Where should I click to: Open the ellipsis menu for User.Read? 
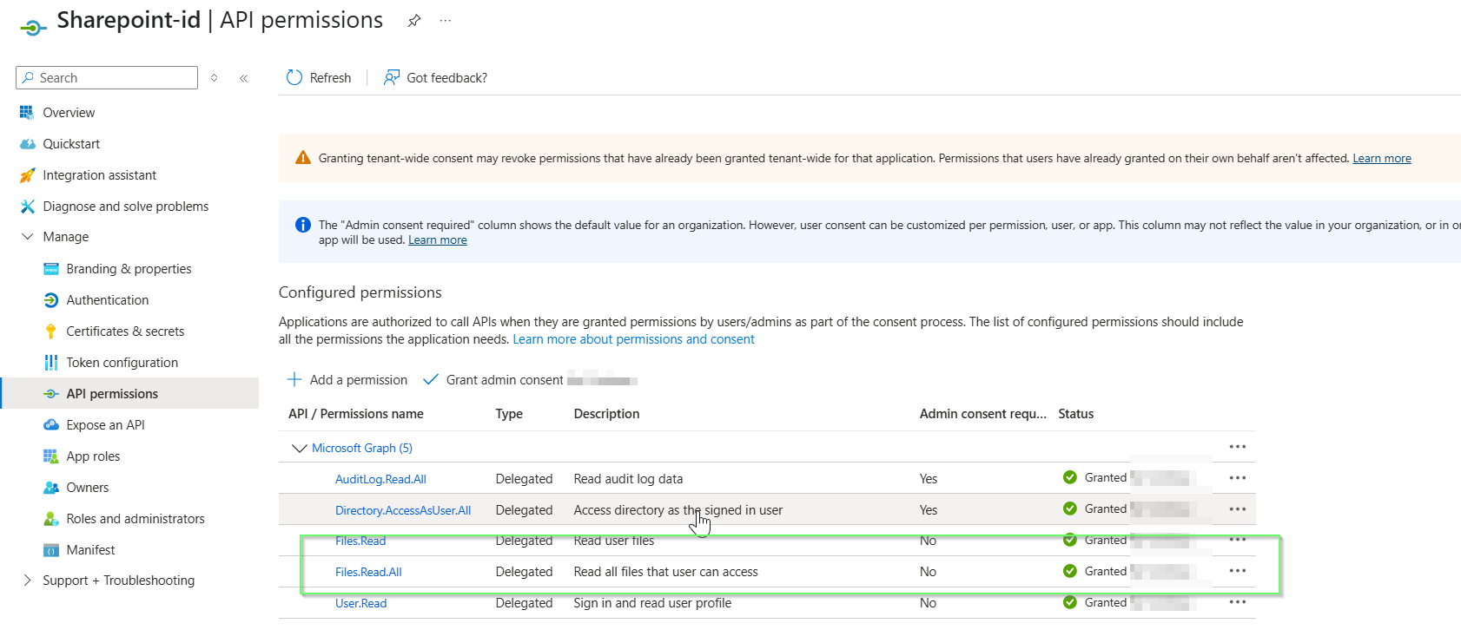coord(1238,602)
